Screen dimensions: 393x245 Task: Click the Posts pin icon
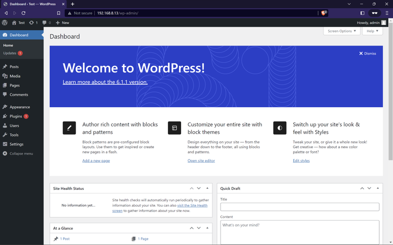(5, 66)
